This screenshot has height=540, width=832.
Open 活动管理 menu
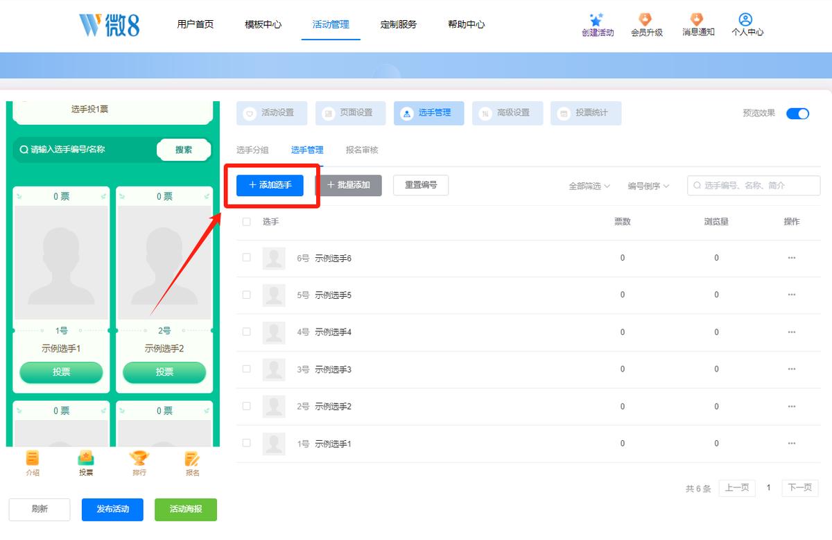(331, 24)
